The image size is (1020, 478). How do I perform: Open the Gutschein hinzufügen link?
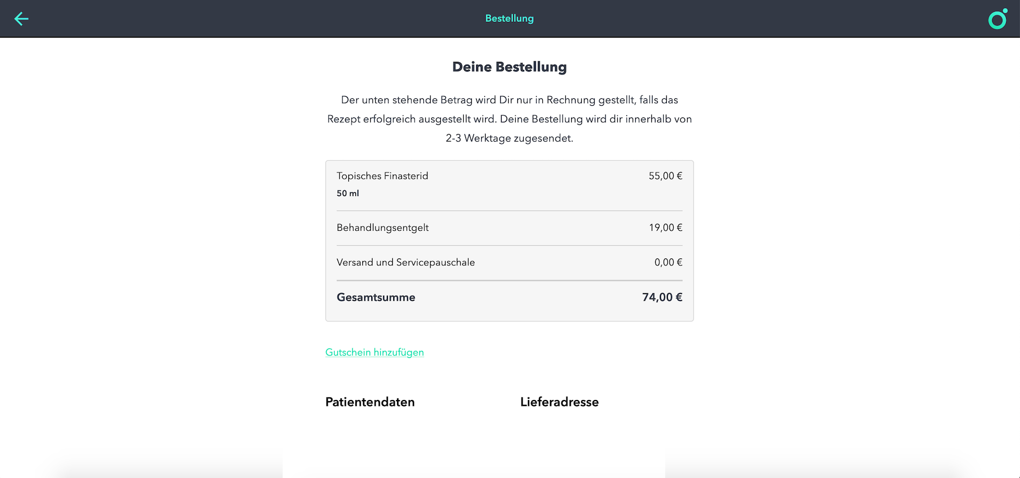(375, 352)
